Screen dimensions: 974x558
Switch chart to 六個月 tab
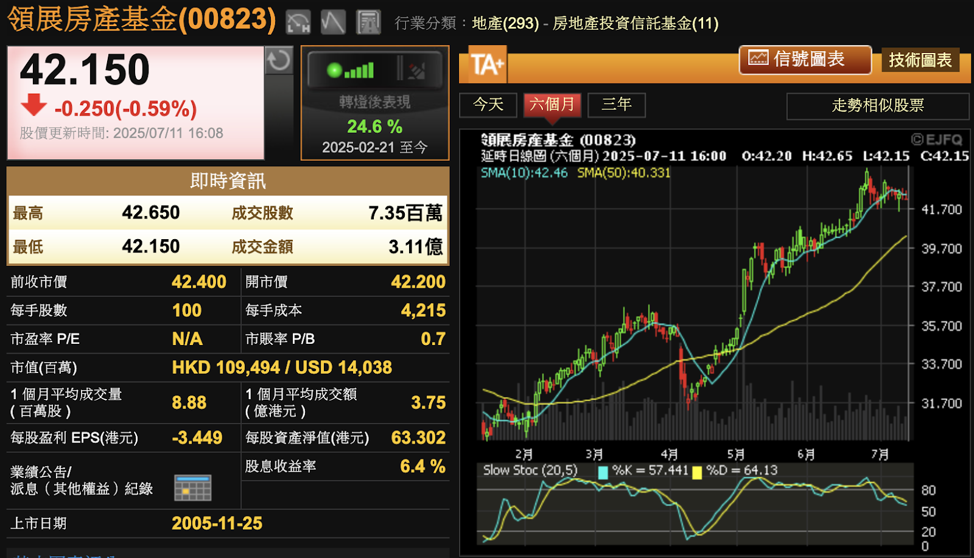click(x=552, y=105)
